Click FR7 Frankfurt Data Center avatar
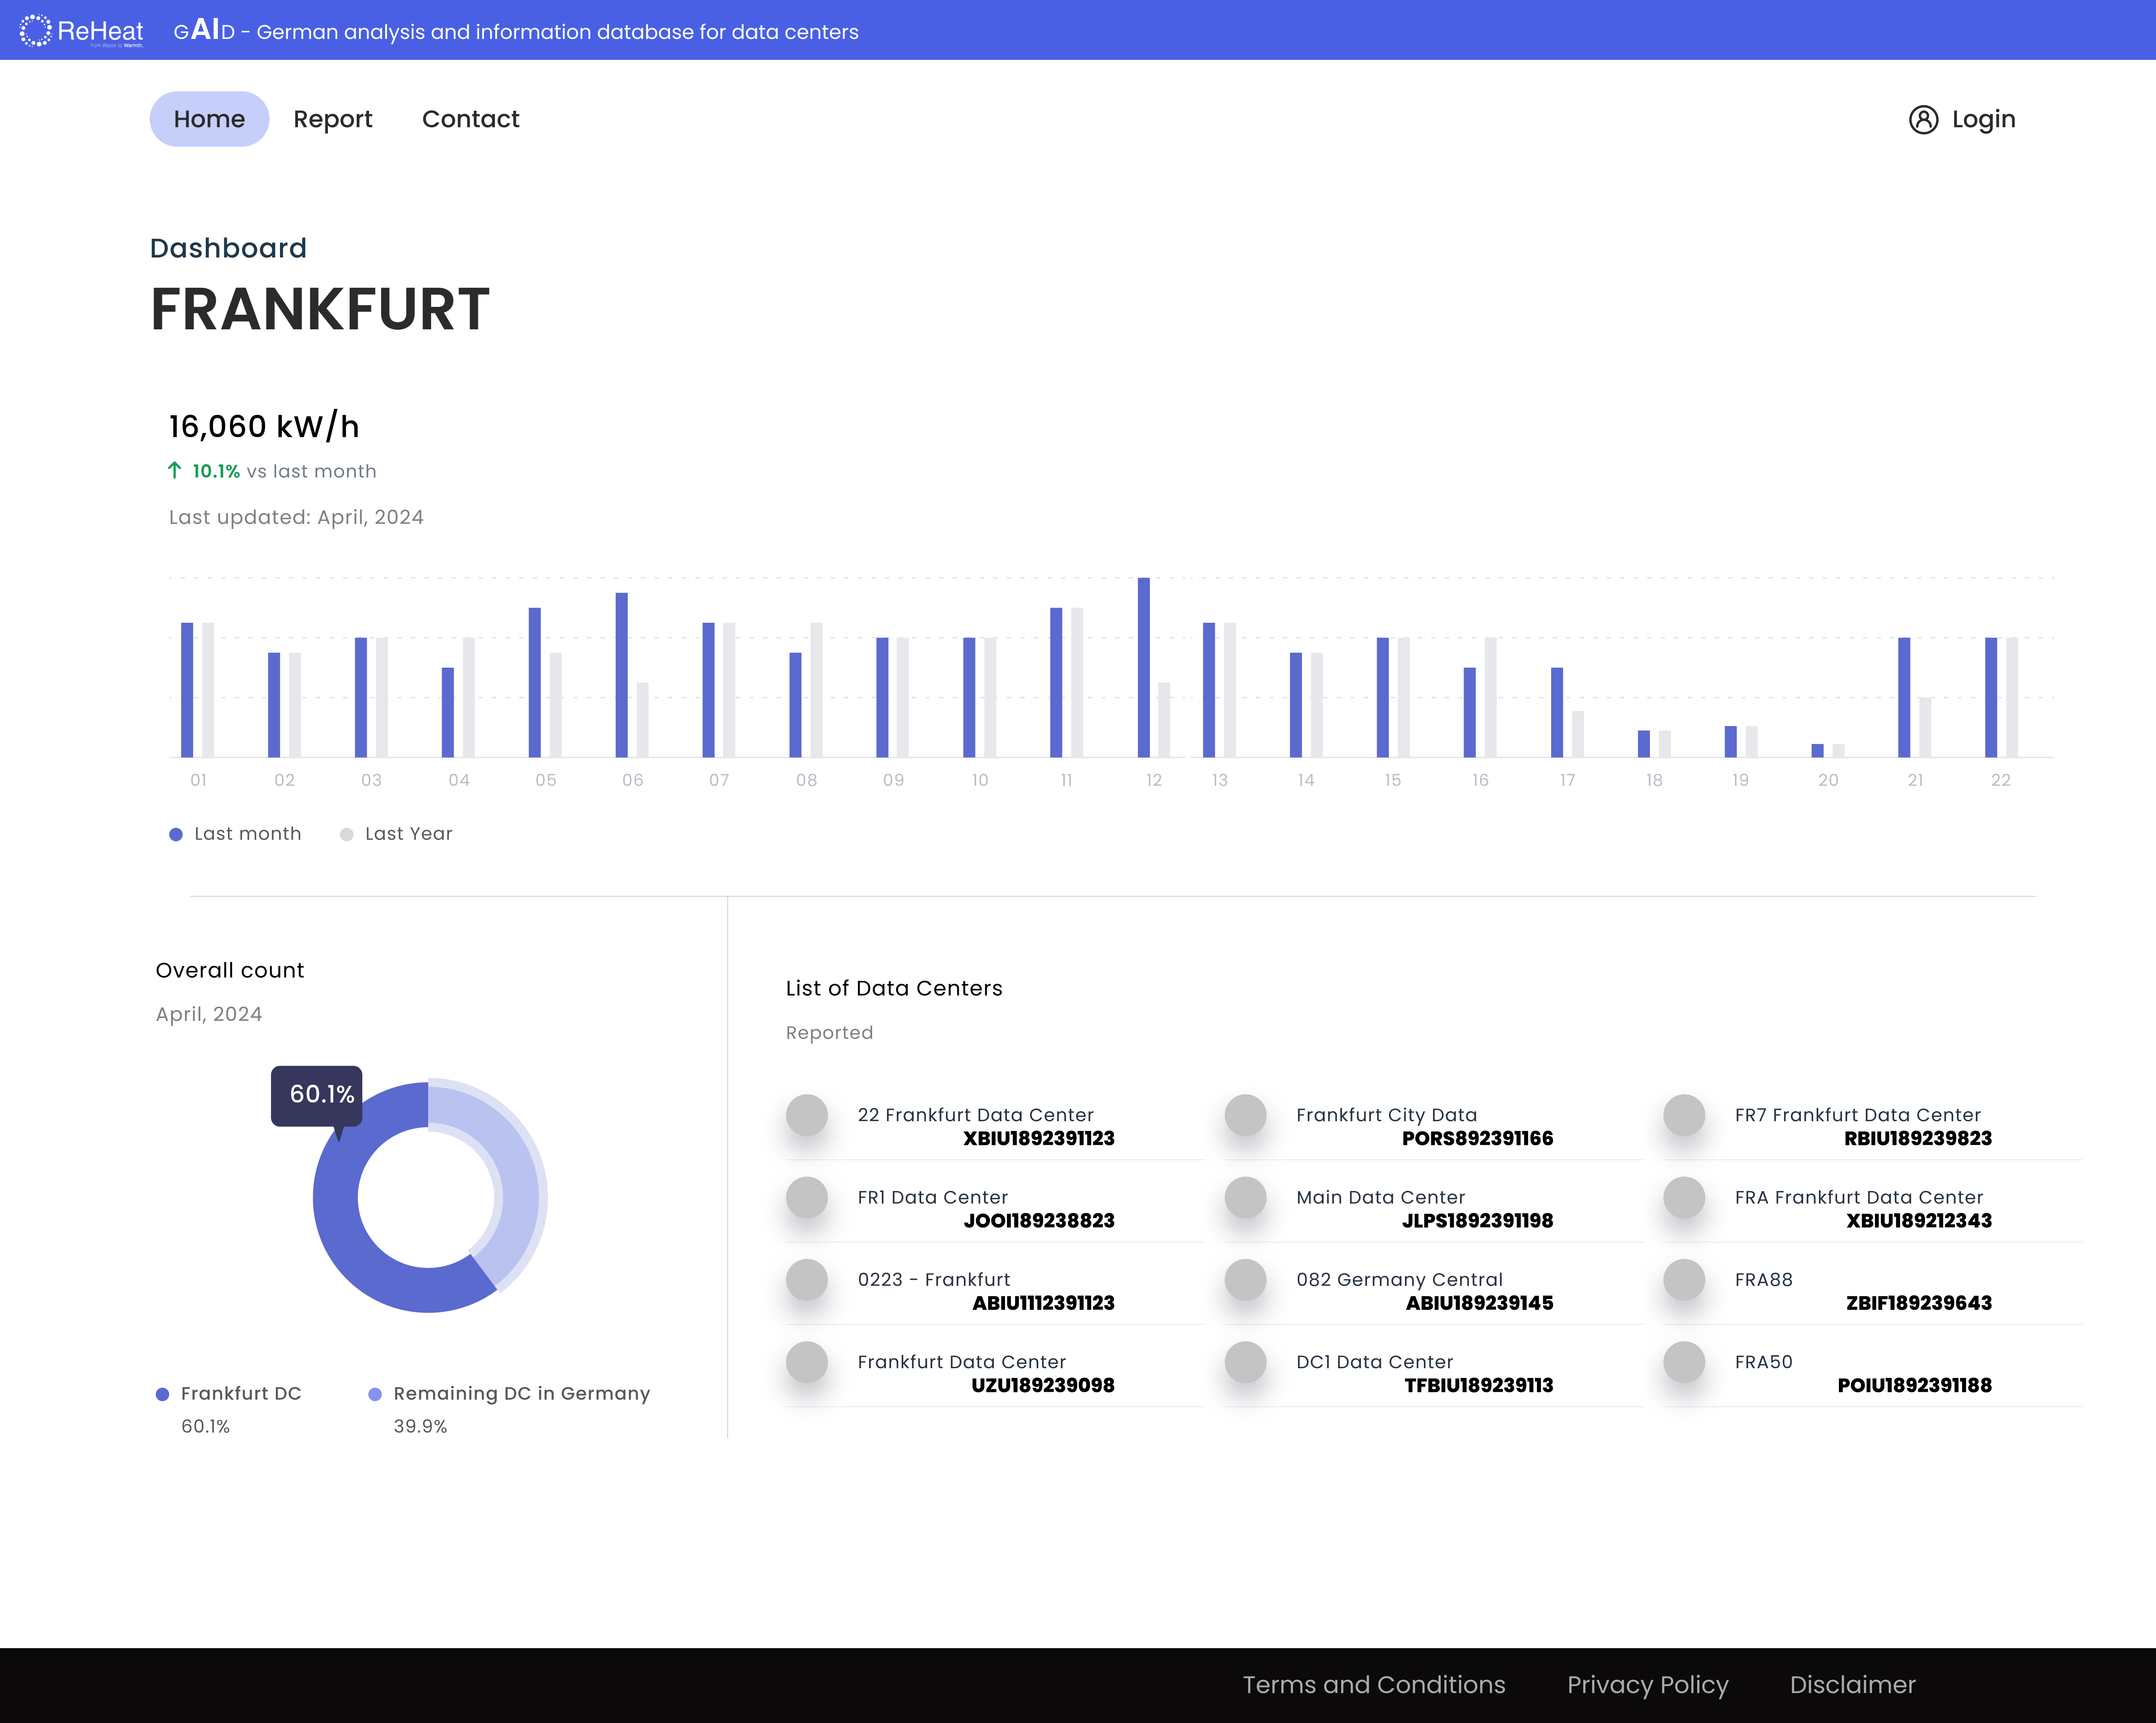This screenshot has height=1723, width=2156. click(1684, 1115)
